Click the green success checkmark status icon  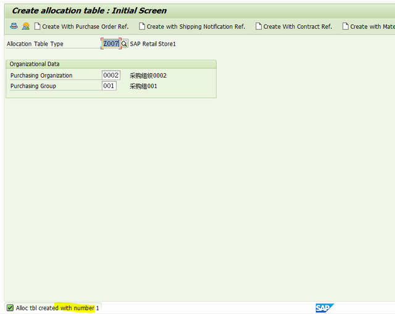(x=10, y=308)
